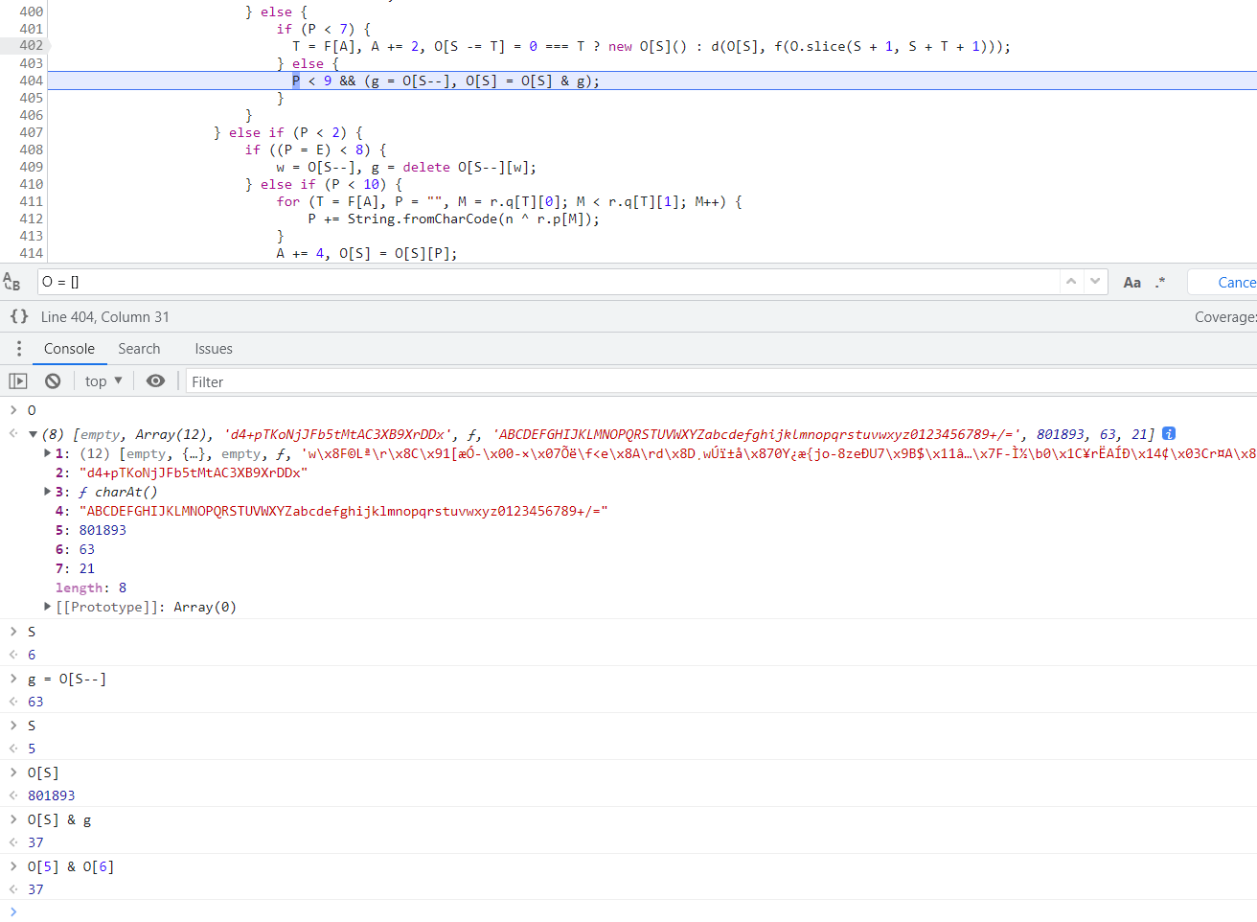Click array value 801893 at index 5
The height and width of the screenshot is (922, 1257).
(103, 530)
